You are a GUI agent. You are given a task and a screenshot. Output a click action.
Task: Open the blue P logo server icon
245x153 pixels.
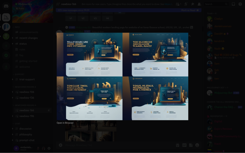pos(6,27)
